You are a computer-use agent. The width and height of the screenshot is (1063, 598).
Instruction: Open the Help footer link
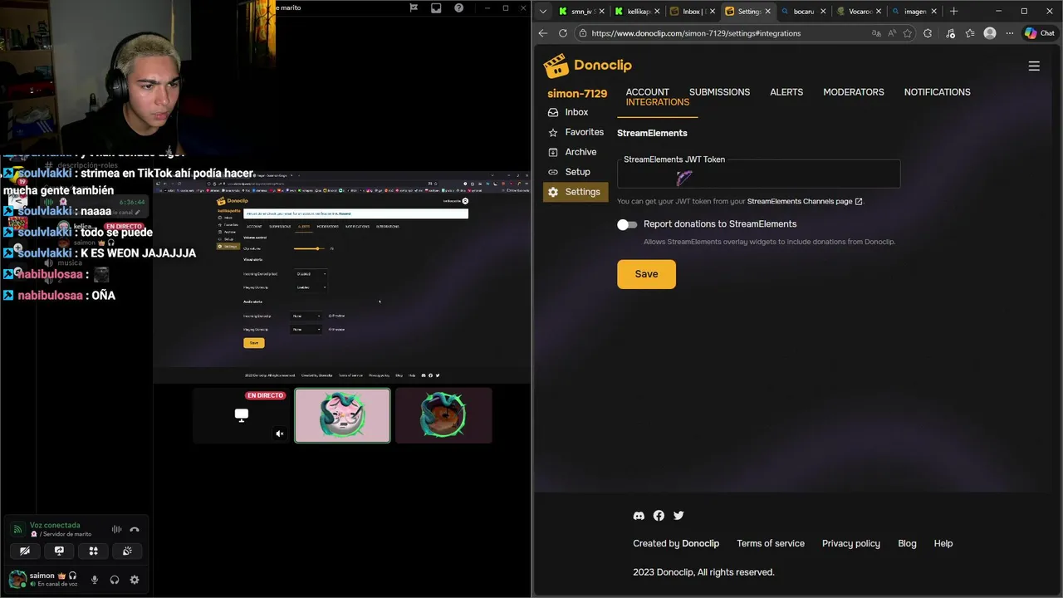(x=943, y=543)
